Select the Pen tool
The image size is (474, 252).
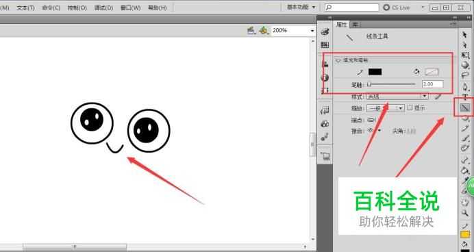(x=465, y=88)
